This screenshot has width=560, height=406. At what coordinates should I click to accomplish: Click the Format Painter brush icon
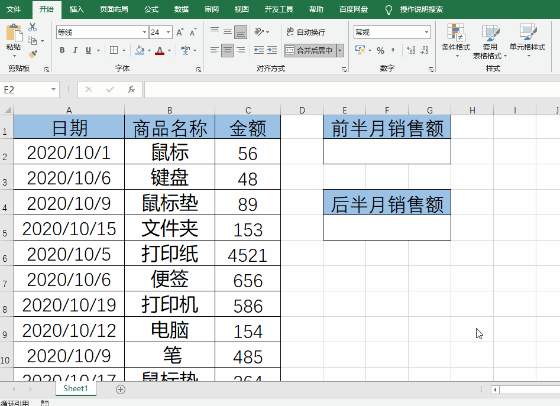[x=33, y=54]
